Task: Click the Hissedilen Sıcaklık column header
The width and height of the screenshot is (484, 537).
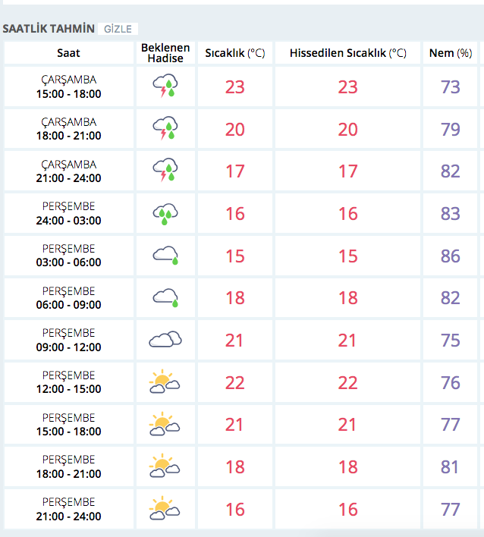Action: 347,53
